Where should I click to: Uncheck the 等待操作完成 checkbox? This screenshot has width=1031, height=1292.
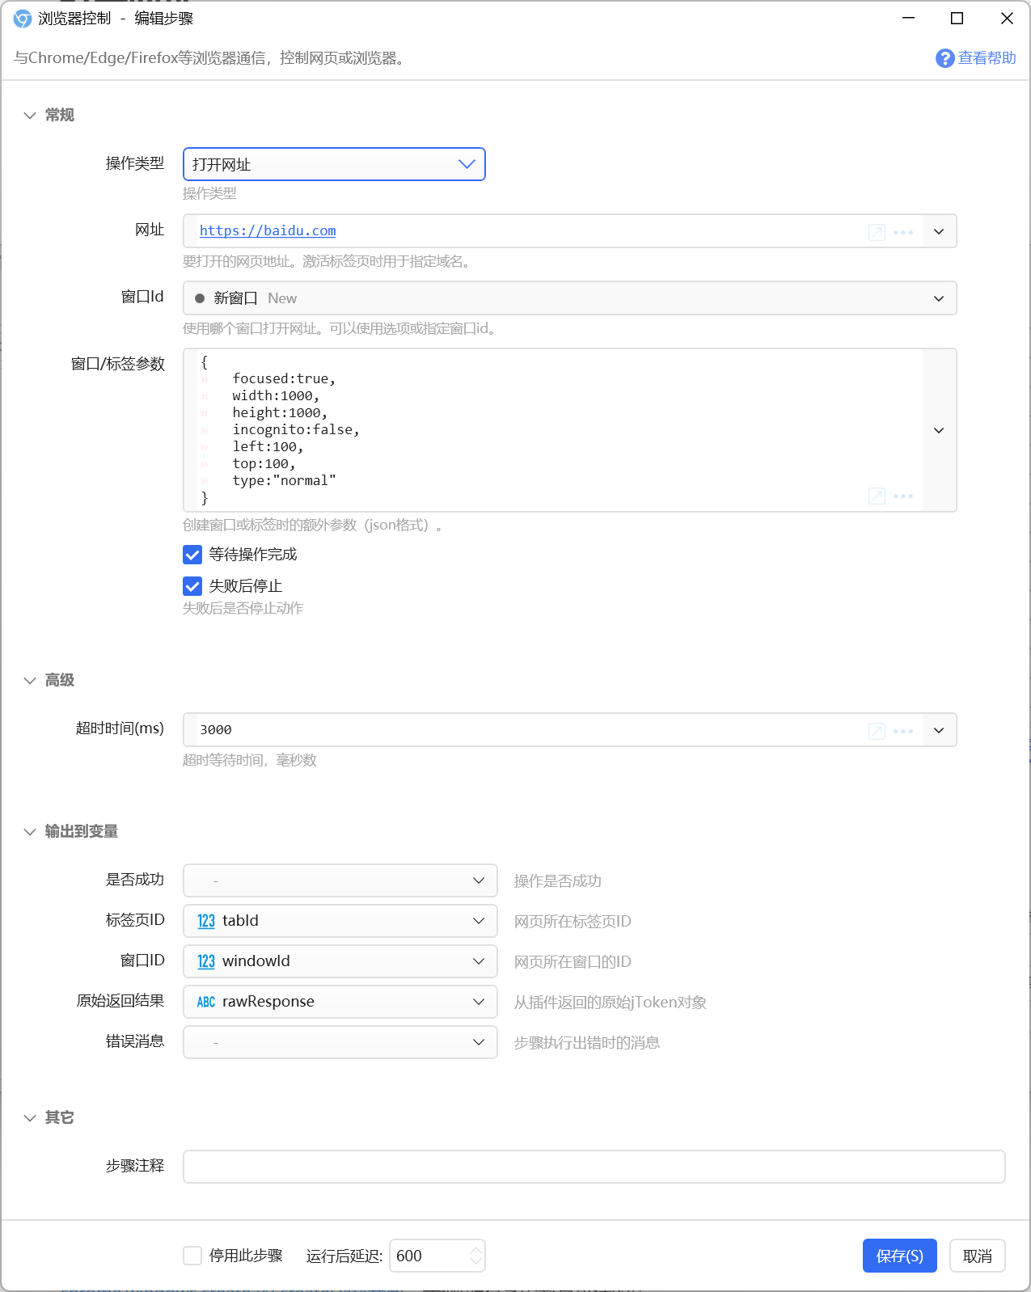pos(192,555)
